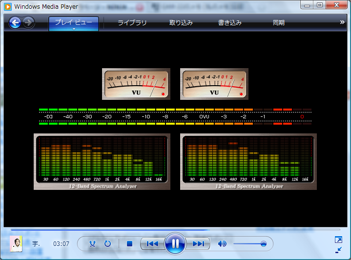Minimize the Windows Media Player window

307,5
